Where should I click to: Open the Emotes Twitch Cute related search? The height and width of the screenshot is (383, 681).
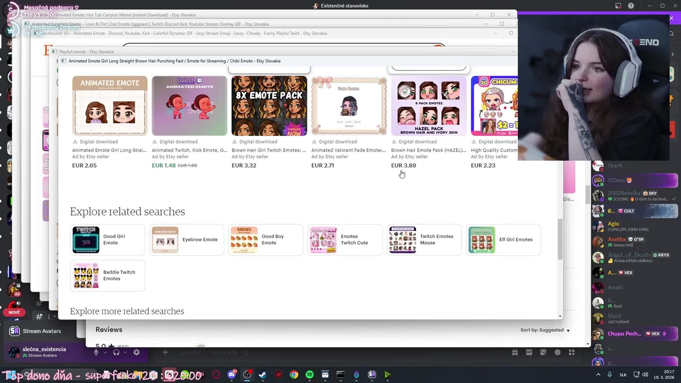click(x=345, y=240)
